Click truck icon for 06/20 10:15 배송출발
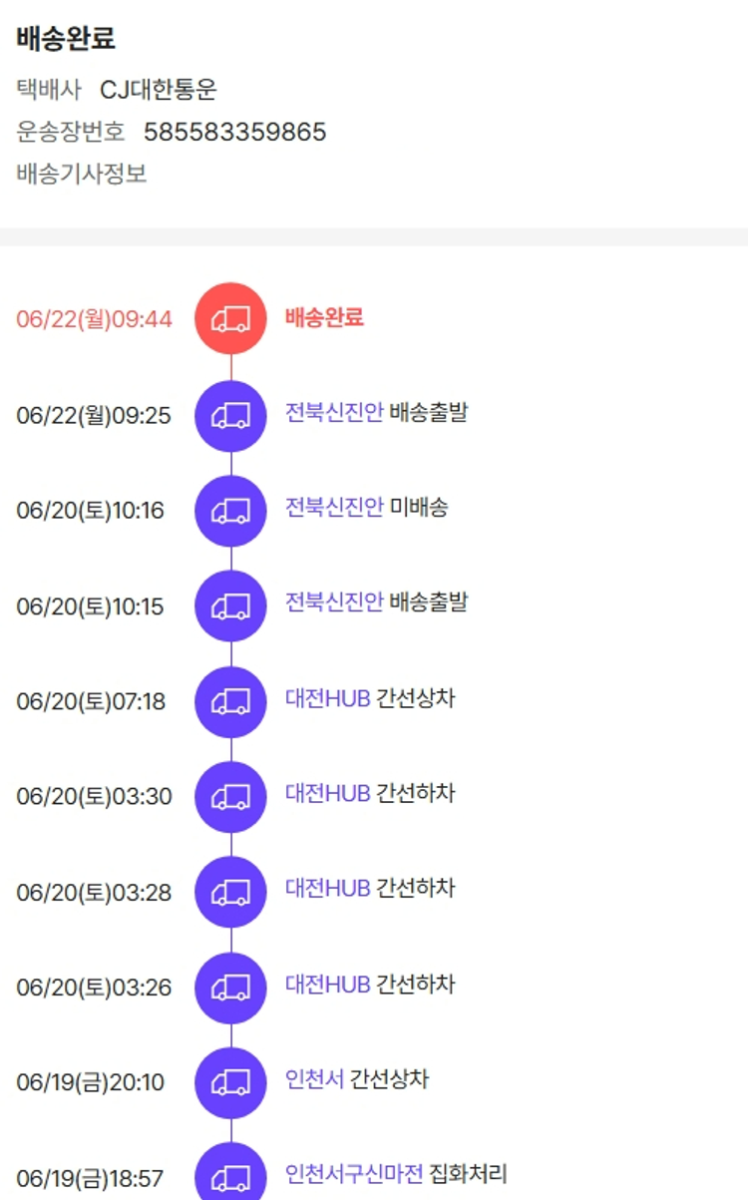Screen dimensions: 748x1200 tap(230, 605)
